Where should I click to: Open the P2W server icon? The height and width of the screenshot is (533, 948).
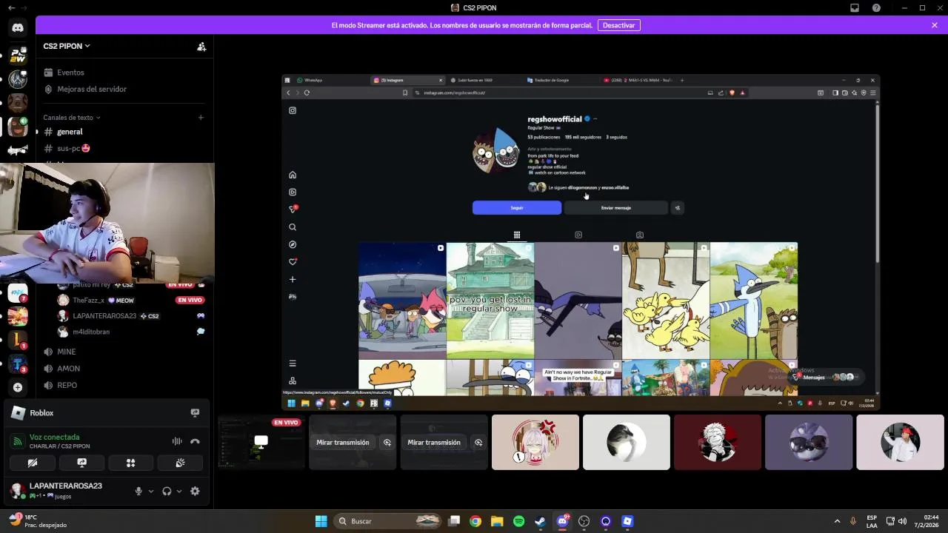click(x=18, y=56)
